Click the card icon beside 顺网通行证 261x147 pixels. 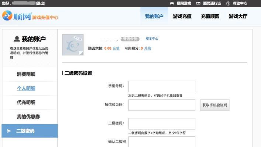198,3
